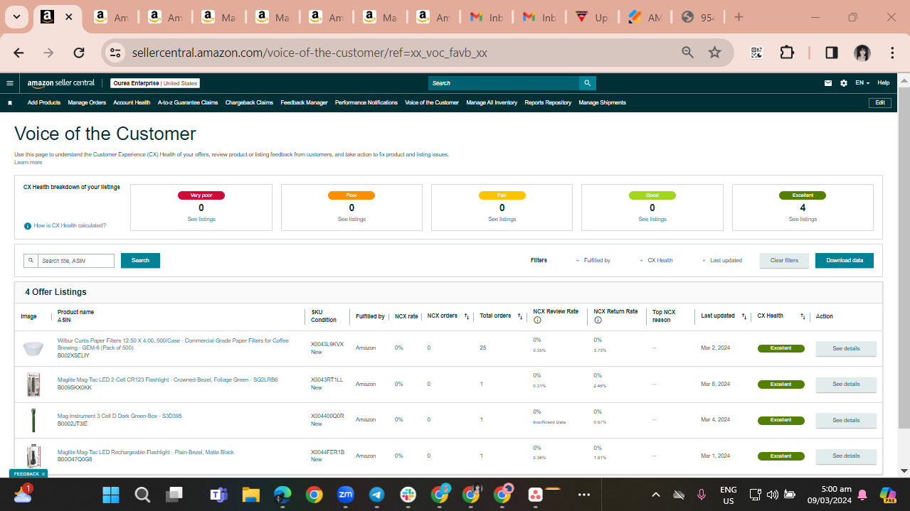Click the search magnifier button in header
This screenshot has width=910, height=511.
(587, 83)
